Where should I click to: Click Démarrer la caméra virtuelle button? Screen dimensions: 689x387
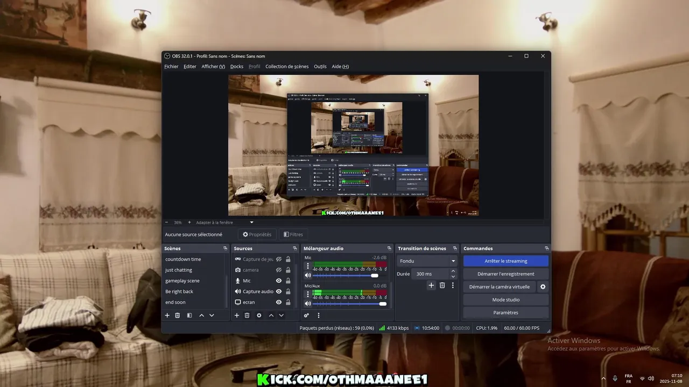tap(500, 286)
